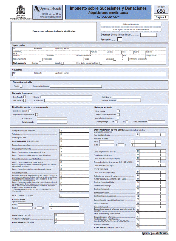Click the Caso general Hasta field

pyautogui.click(x=25, y=205)
